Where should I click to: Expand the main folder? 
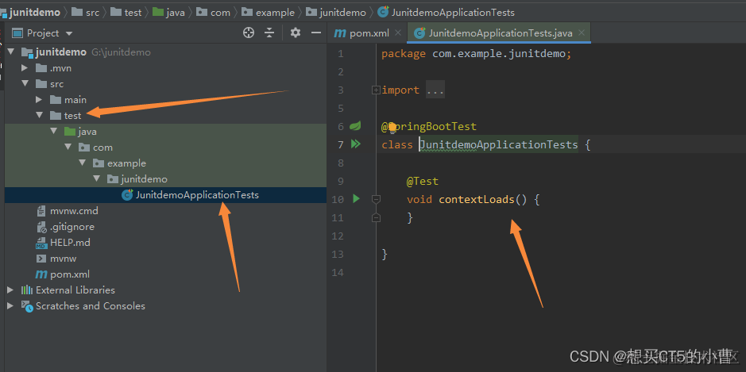click(39, 100)
